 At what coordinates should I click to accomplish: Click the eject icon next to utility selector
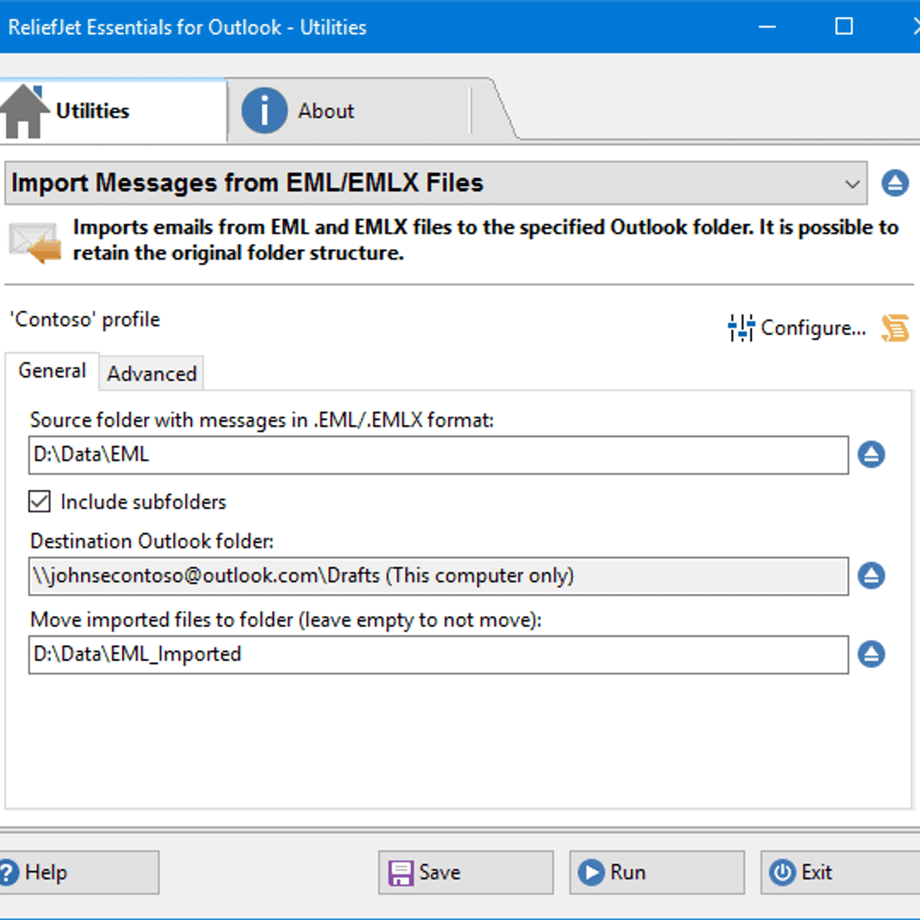tap(895, 183)
